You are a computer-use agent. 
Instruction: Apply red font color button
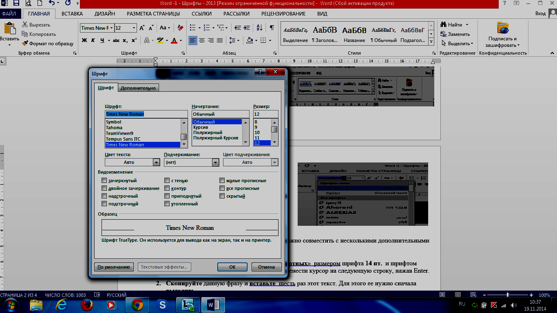coord(174,40)
